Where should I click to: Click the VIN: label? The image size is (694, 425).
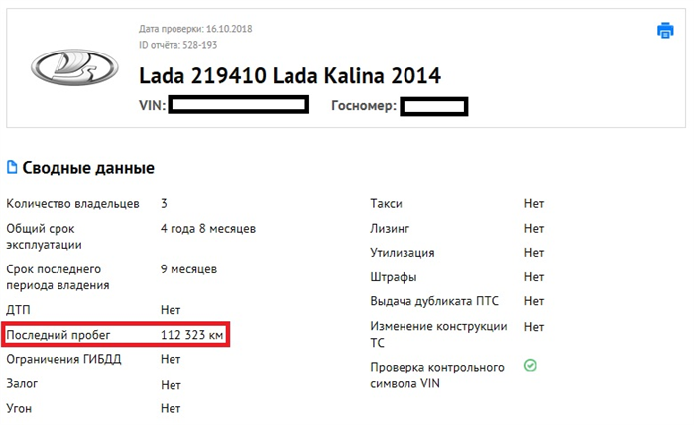tap(152, 105)
